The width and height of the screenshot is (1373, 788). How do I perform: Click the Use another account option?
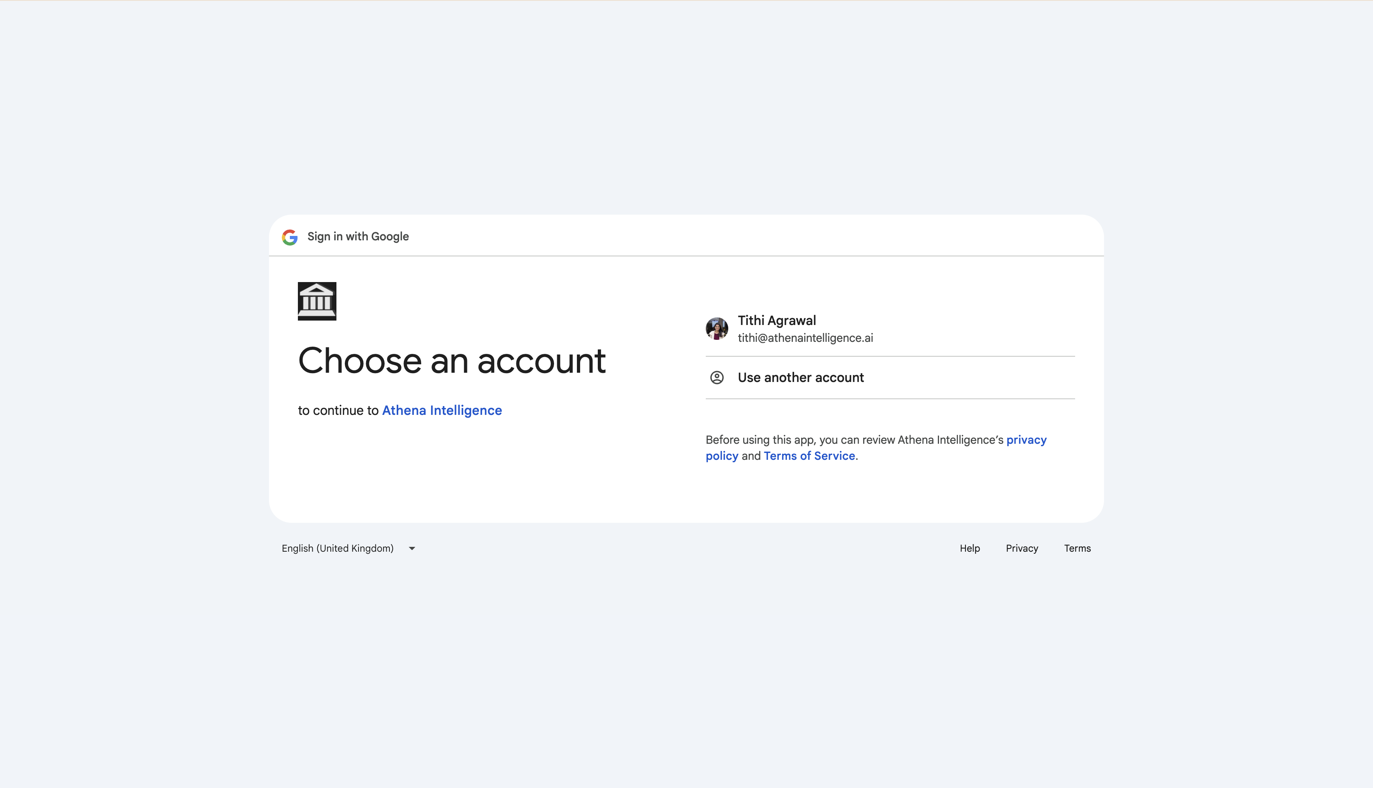pyautogui.click(x=800, y=378)
